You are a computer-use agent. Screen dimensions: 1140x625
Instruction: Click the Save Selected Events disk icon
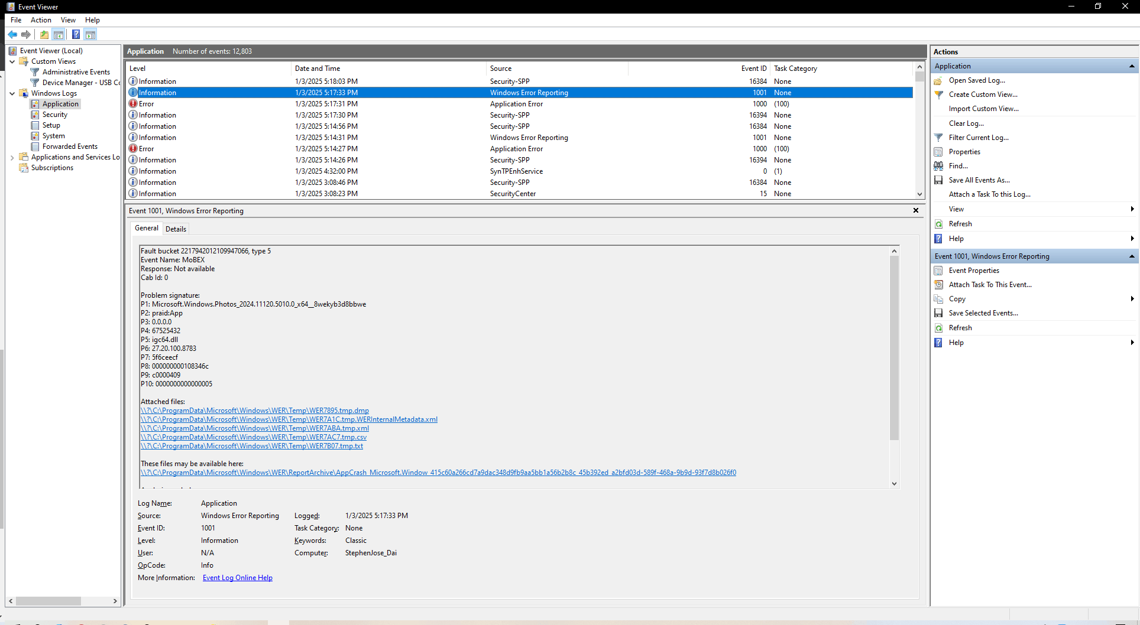pyautogui.click(x=938, y=313)
